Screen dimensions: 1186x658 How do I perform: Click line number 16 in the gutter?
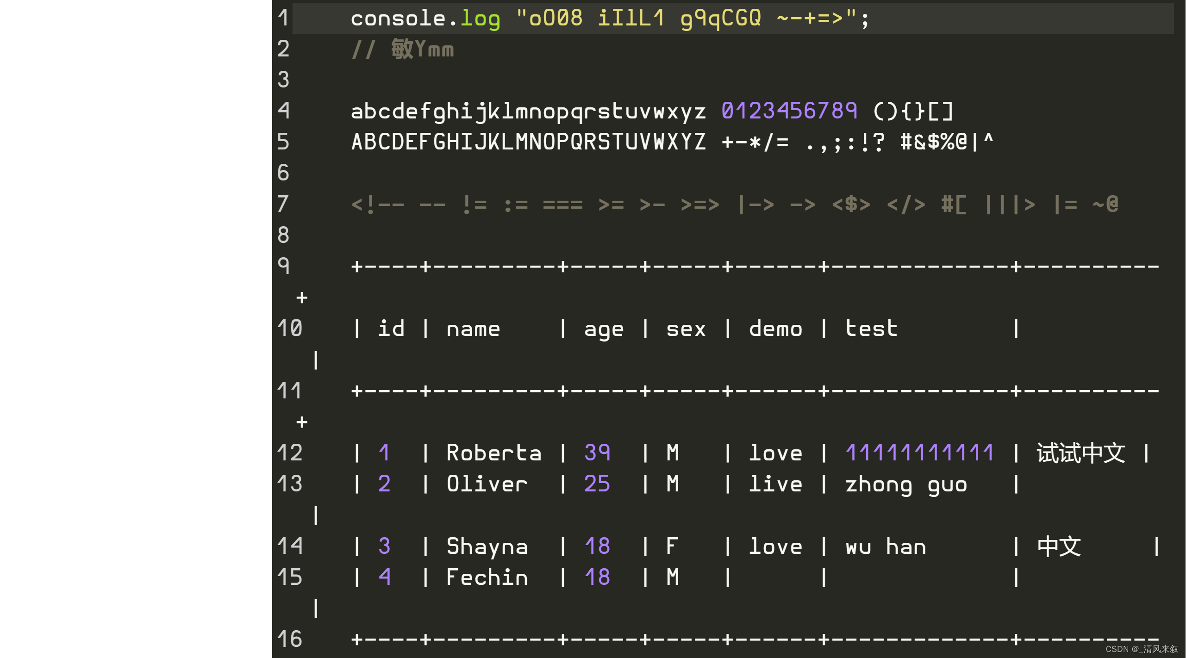[290, 639]
